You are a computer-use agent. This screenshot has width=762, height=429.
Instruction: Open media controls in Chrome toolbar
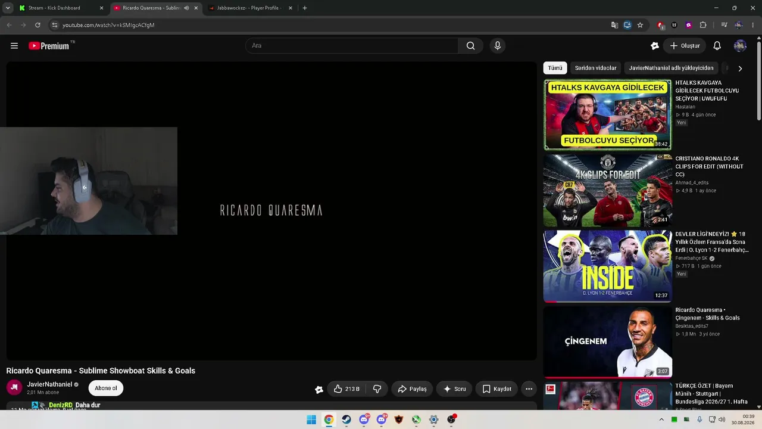pos(724,25)
